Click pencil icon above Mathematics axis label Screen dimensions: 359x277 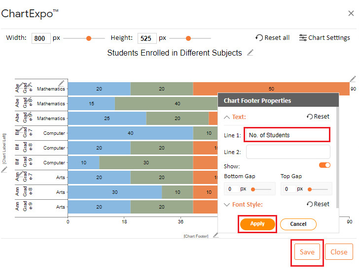click(61, 83)
